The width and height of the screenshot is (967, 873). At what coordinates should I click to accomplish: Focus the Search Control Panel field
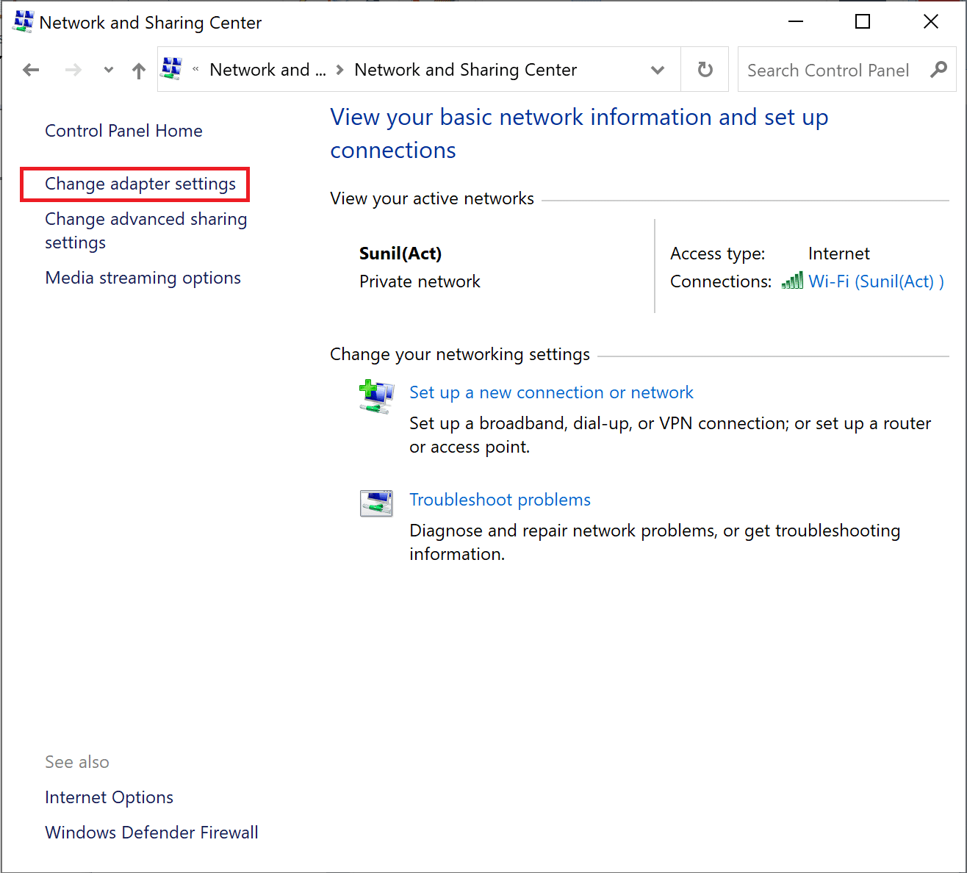click(x=828, y=71)
